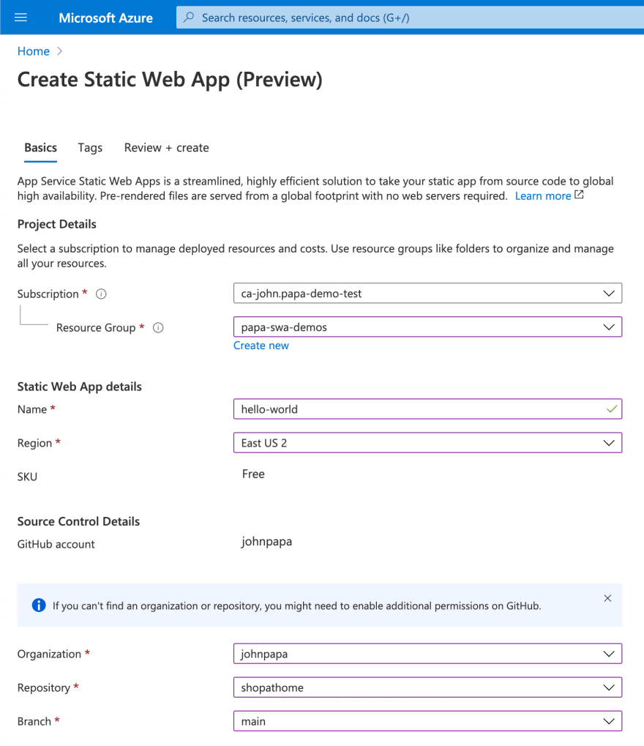Open the Region dropdown showing East US 2

pos(427,443)
